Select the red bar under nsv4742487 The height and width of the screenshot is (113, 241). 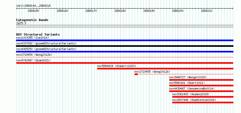[x=125, y=63]
